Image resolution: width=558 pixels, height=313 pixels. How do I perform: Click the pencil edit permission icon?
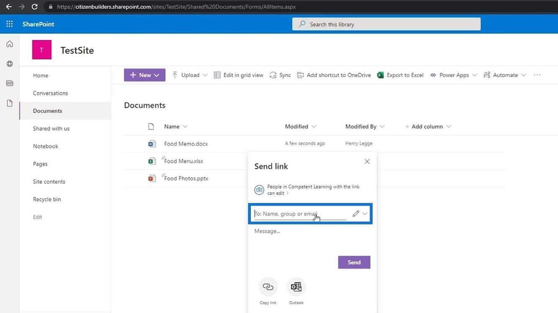356,214
